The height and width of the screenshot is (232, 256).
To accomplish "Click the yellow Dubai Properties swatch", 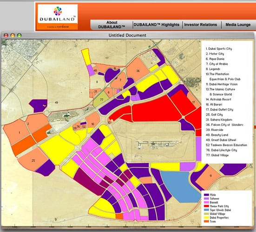I will coord(206,218).
